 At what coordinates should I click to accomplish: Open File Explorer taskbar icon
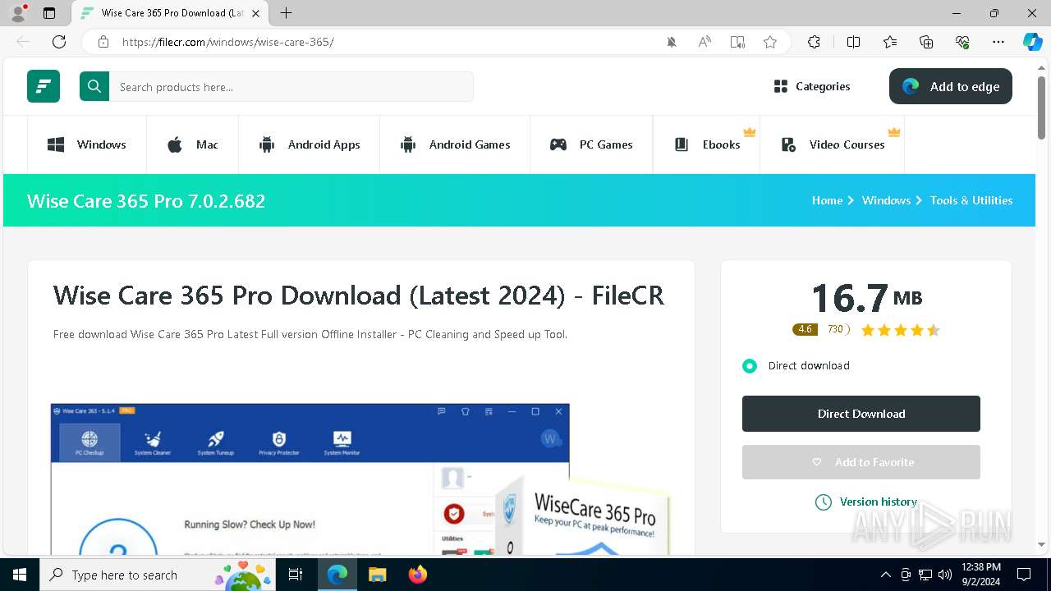click(x=377, y=575)
